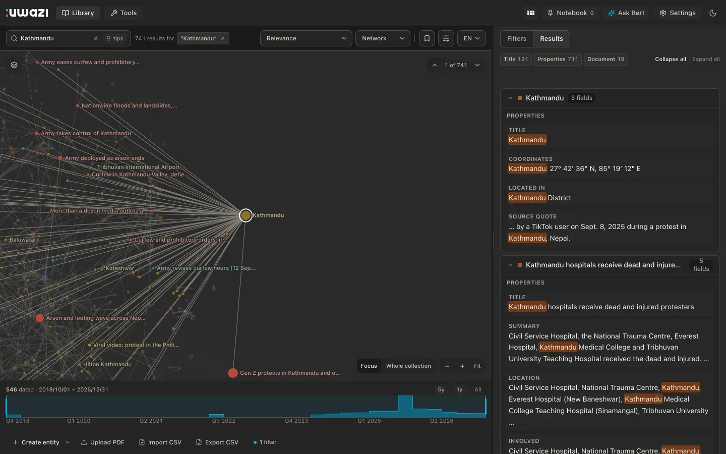Click the bookmark icon button
726x454 pixels.
pyautogui.click(x=427, y=38)
